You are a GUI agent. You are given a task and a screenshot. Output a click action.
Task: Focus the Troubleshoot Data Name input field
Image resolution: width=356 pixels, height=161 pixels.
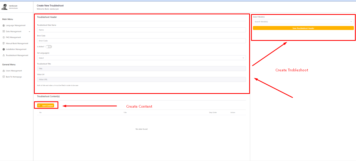coord(141,30)
